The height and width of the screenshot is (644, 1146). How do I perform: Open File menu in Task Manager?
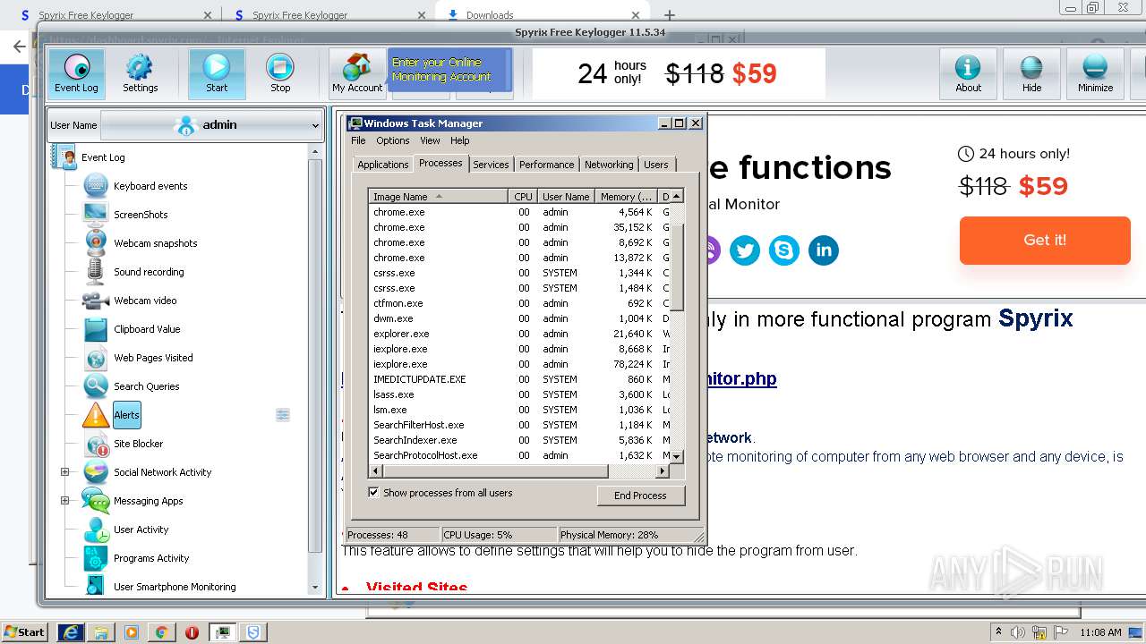[x=358, y=140]
